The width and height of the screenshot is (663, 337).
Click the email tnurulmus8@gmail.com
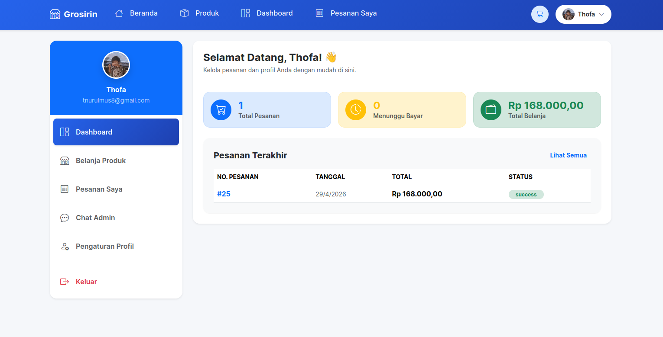(116, 100)
